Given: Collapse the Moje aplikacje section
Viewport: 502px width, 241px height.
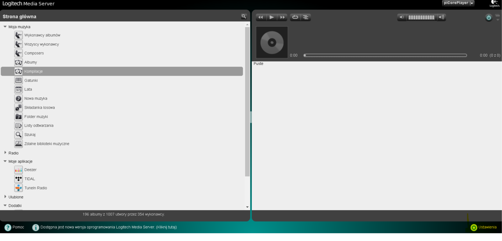Looking at the screenshot, I should (5, 161).
